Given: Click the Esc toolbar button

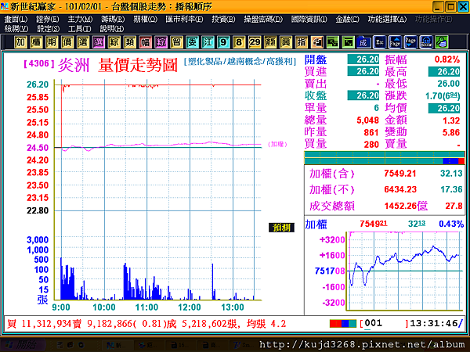Looking at the screenshot, I should click(x=379, y=42).
